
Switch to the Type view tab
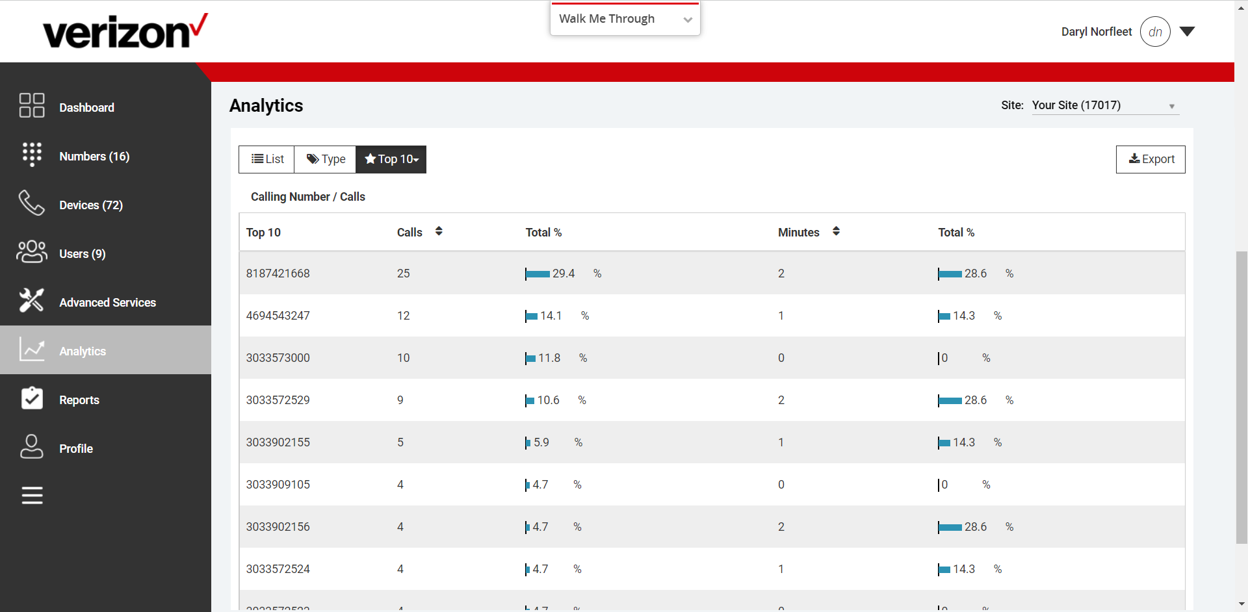(326, 159)
